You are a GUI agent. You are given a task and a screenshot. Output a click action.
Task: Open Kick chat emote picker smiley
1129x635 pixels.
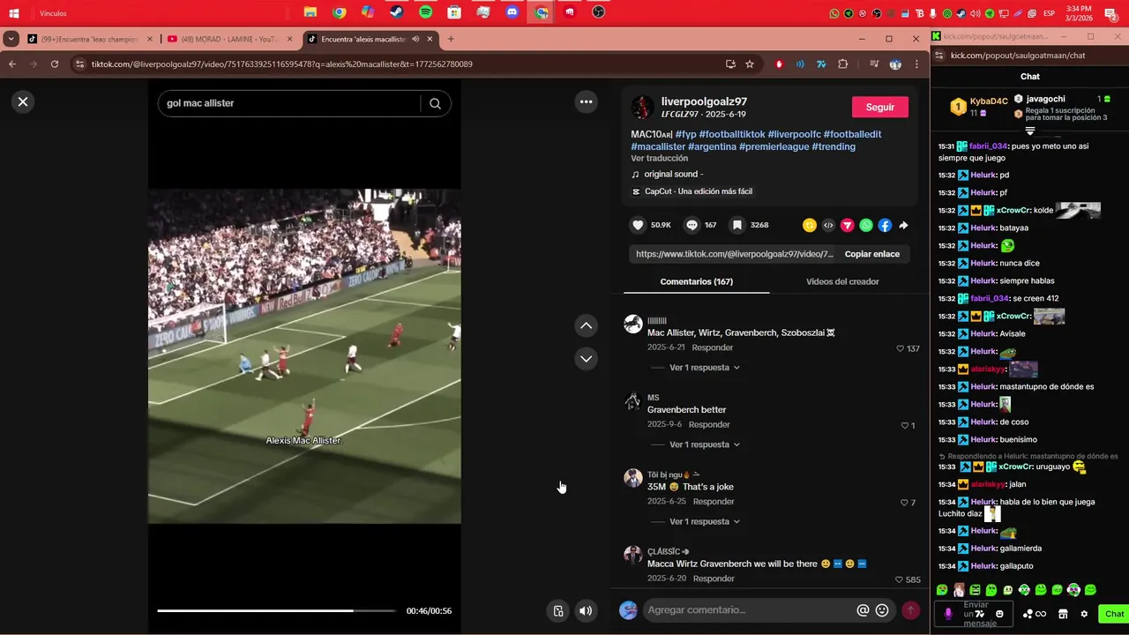coord(999,614)
